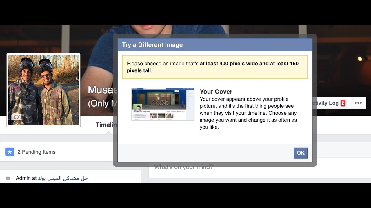Screen dimensions: 371x208
Task: Click the Try a Different Image title
Action: click(x=152, y=45)
